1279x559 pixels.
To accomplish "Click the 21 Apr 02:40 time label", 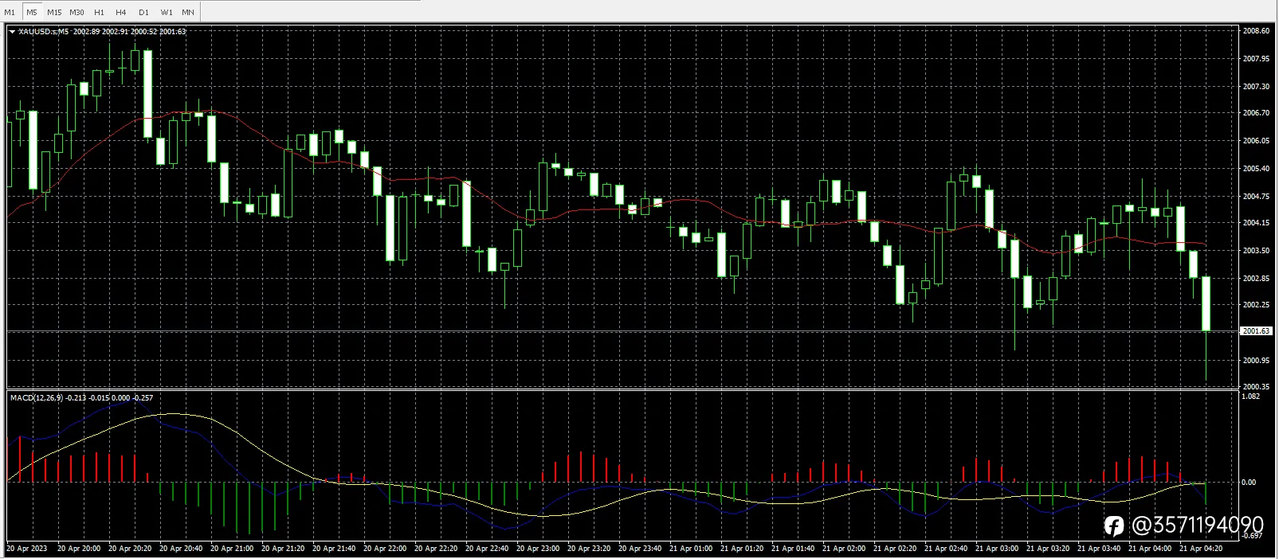I will (946, 549).
